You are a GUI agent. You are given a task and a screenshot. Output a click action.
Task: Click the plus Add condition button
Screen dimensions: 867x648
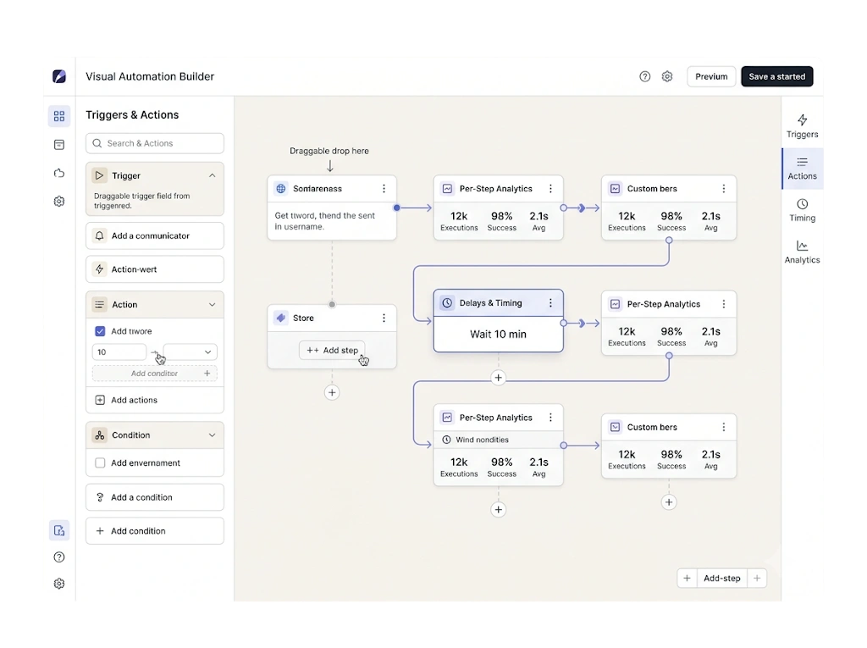coord(155,531)
